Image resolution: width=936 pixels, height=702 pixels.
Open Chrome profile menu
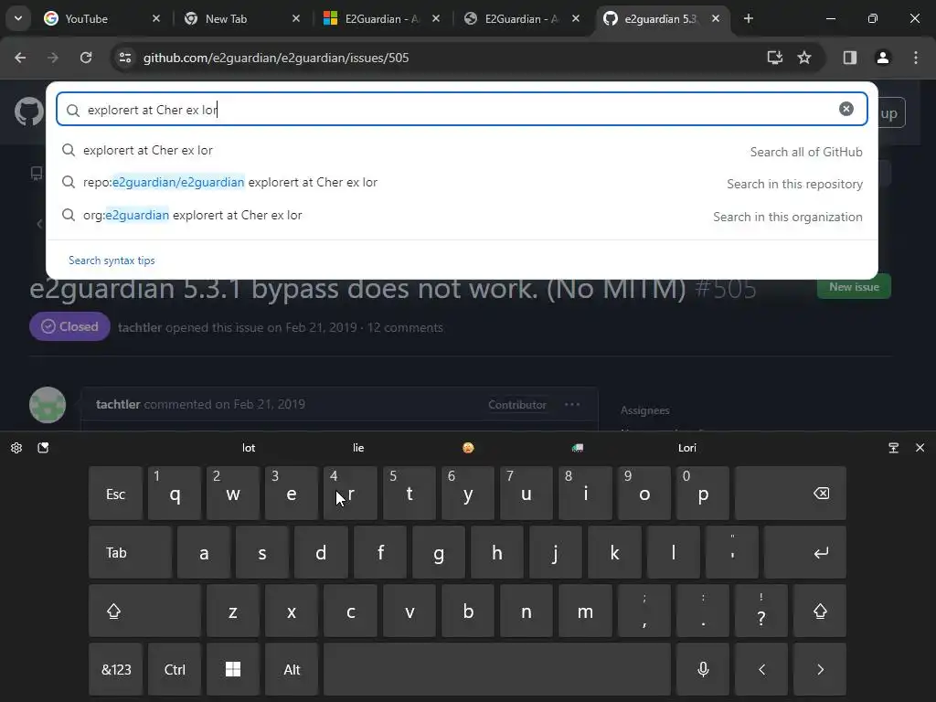(883, 58)
